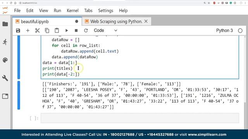Image resolution: width=248 pixels, height=139 pixels.
Task: Close the Web Scraping using Python tab
Action: (146, 21)
